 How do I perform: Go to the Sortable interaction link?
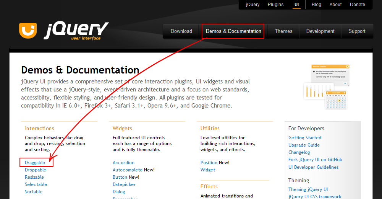(34, 192)
